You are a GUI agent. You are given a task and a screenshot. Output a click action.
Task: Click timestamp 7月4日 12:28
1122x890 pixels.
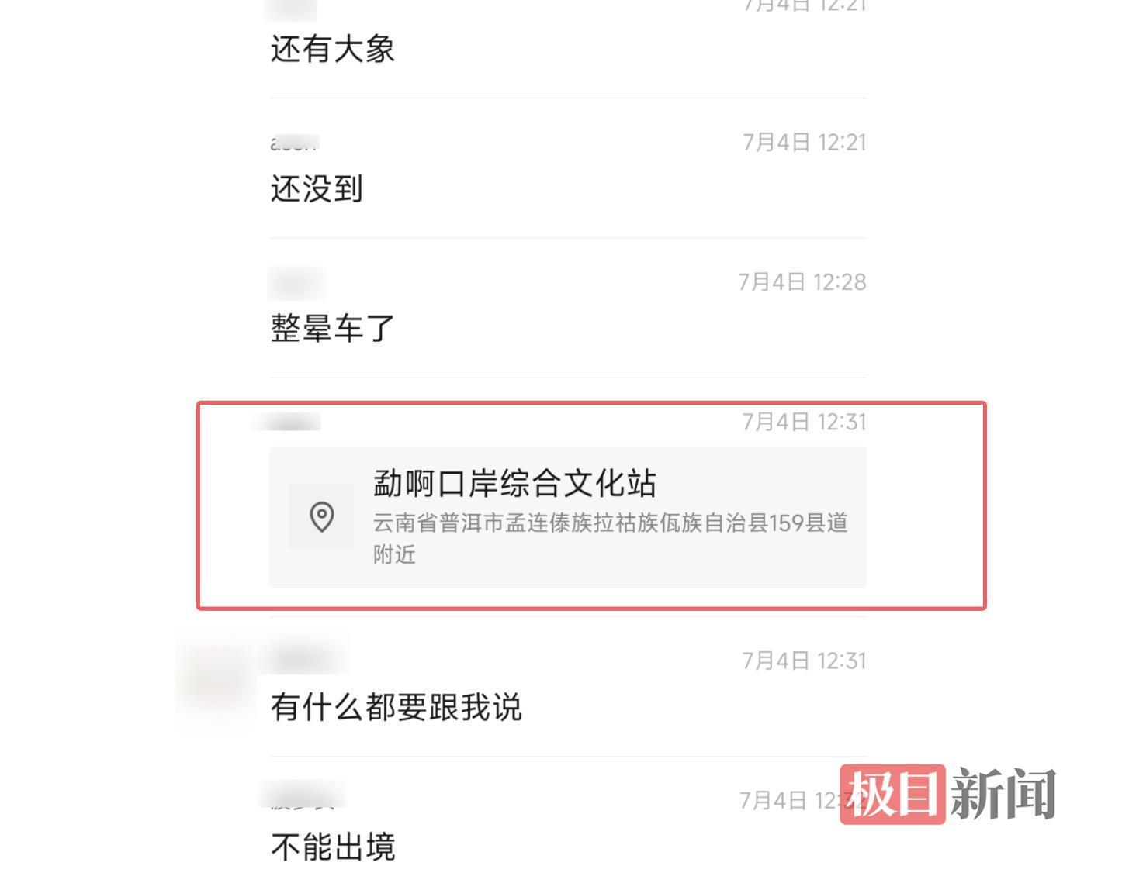pos(802,282)
